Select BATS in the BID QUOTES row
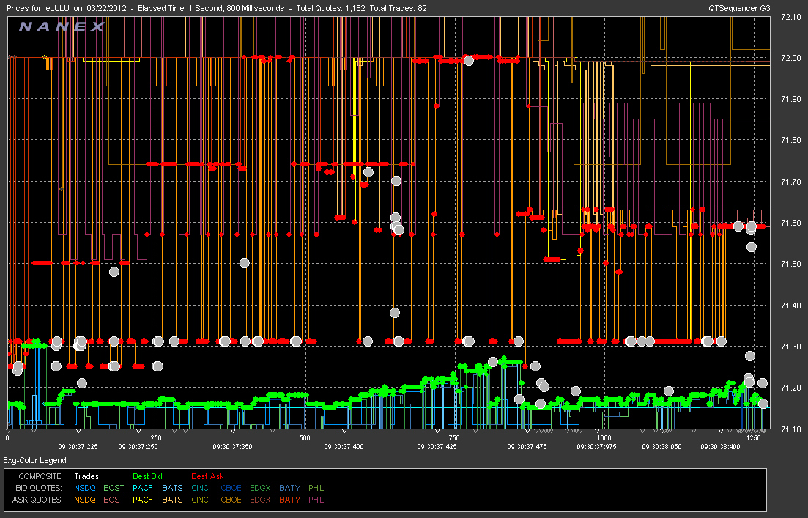 [x=172, y=488]
